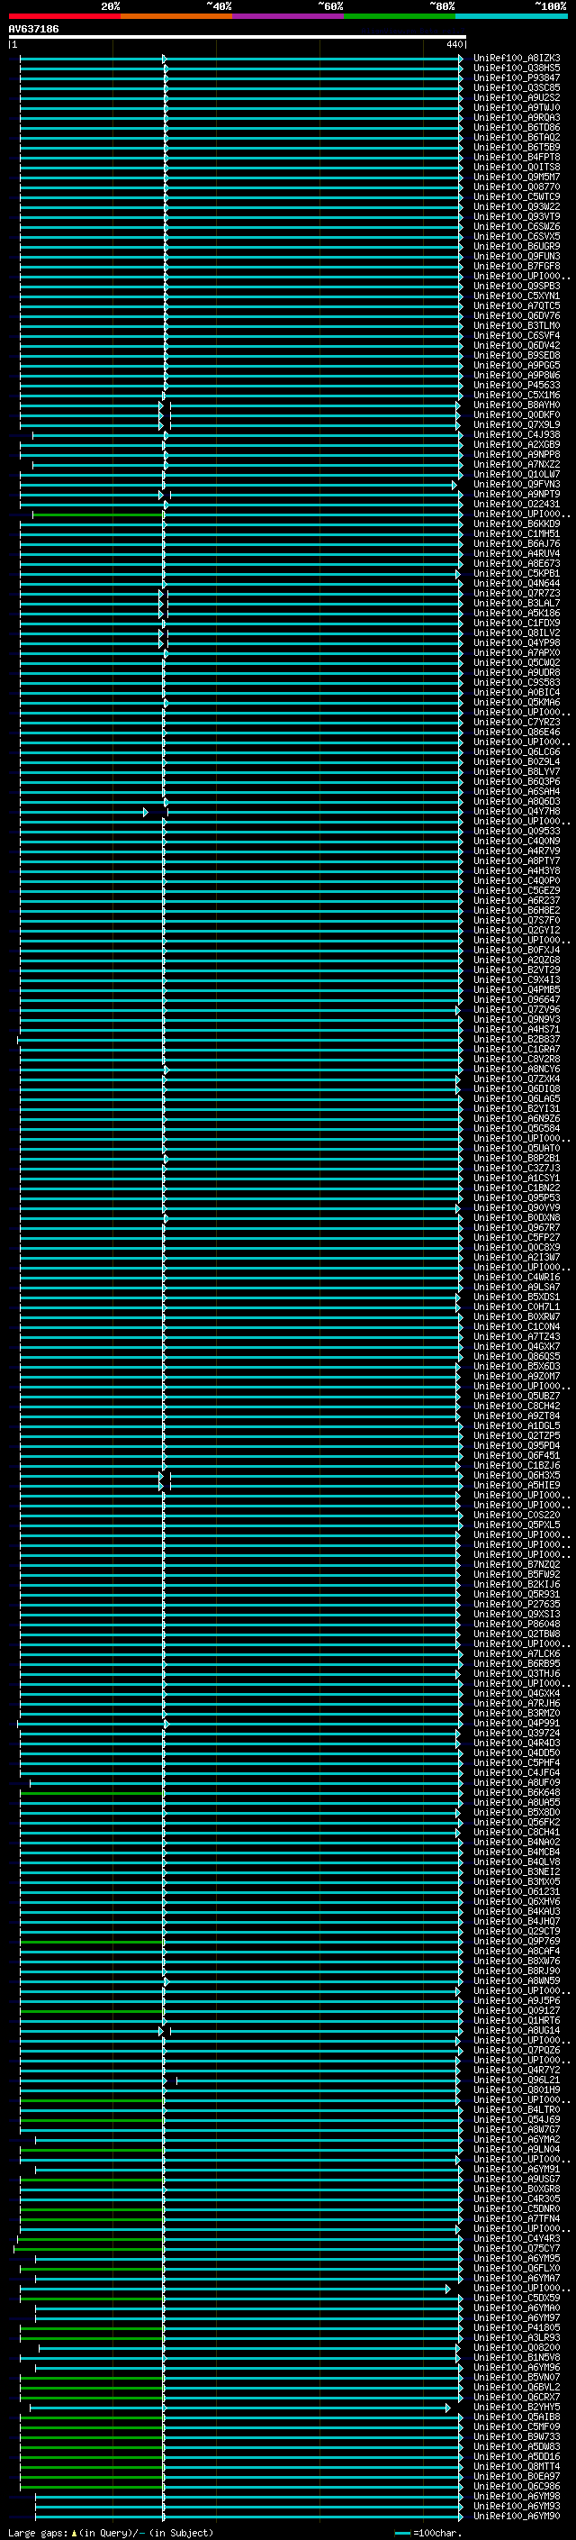Click the green ~80% identity legend bar
Viewport: 576px width, 2540px height.
pos(400,16)
